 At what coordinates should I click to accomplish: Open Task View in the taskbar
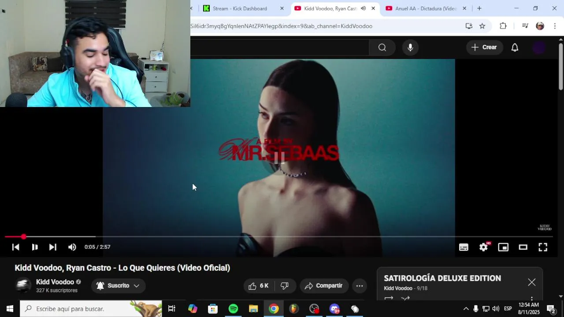click(172, 309)
